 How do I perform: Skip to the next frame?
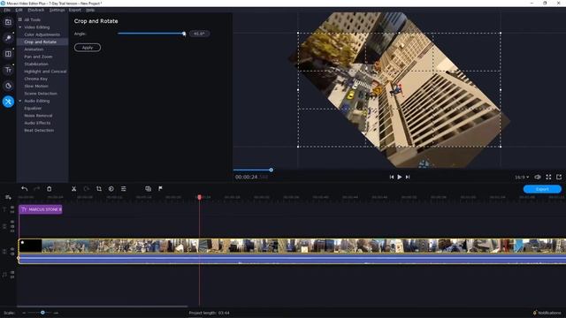(x=408, y=177)
